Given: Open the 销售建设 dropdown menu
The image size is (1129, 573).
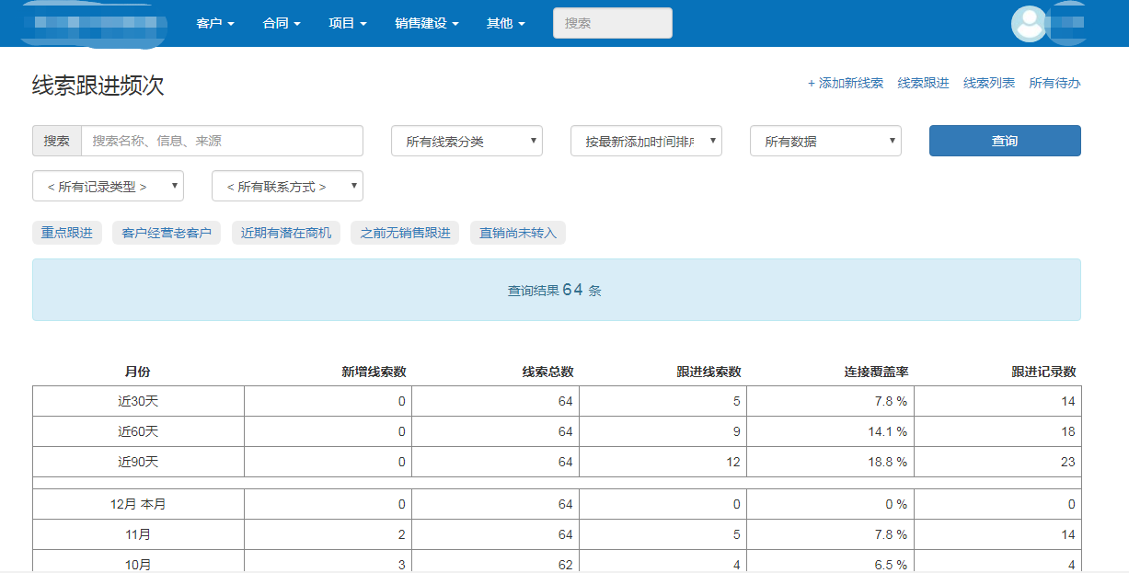Looking at the screenshot, I should coord(426,23).
